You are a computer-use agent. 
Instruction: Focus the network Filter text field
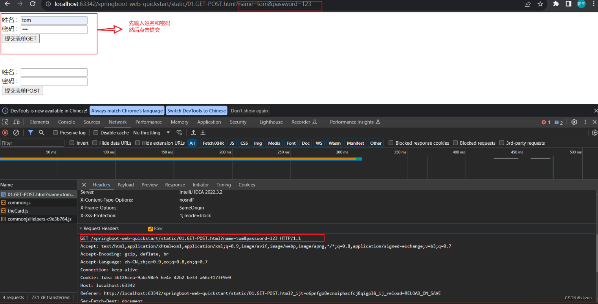coord(32,143)
